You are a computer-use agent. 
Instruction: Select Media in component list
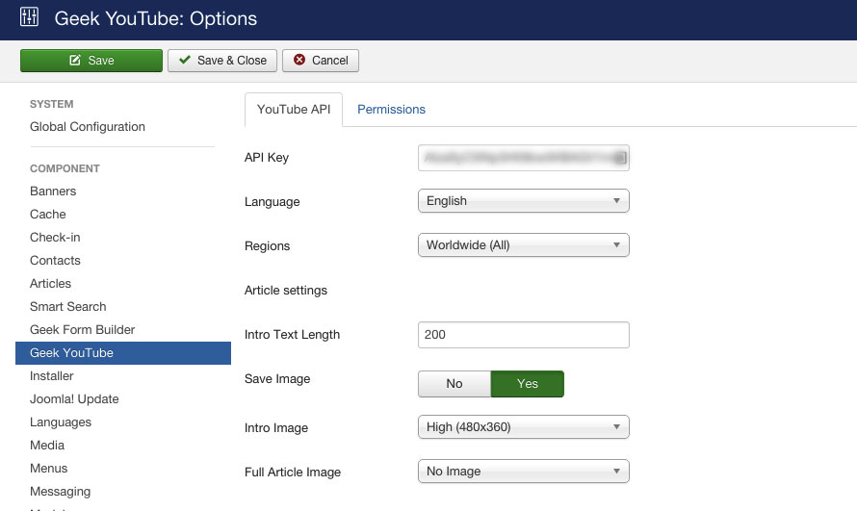[47, 445]
